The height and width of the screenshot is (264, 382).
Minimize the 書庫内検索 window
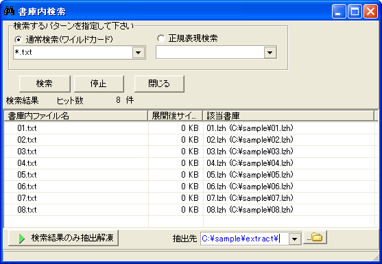(x=339, y=12)
